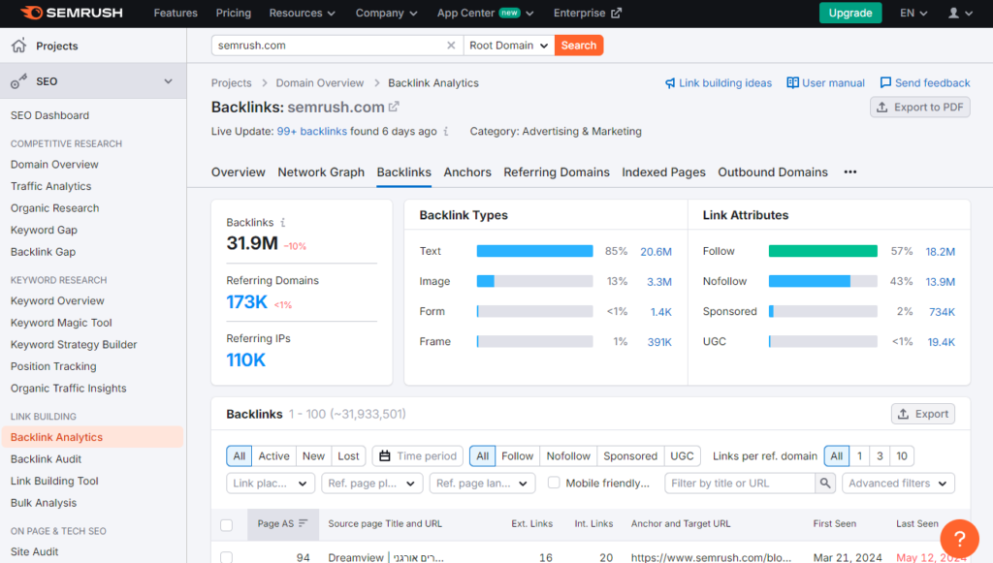993x563 pixels.
Task: Expand Resources menu
Action: (x=303, y=13)
